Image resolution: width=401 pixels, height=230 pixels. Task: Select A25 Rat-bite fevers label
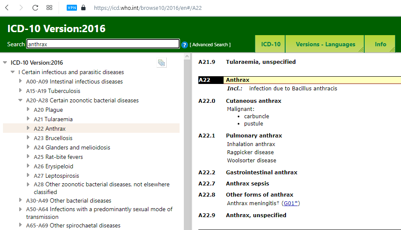point(58,157)
